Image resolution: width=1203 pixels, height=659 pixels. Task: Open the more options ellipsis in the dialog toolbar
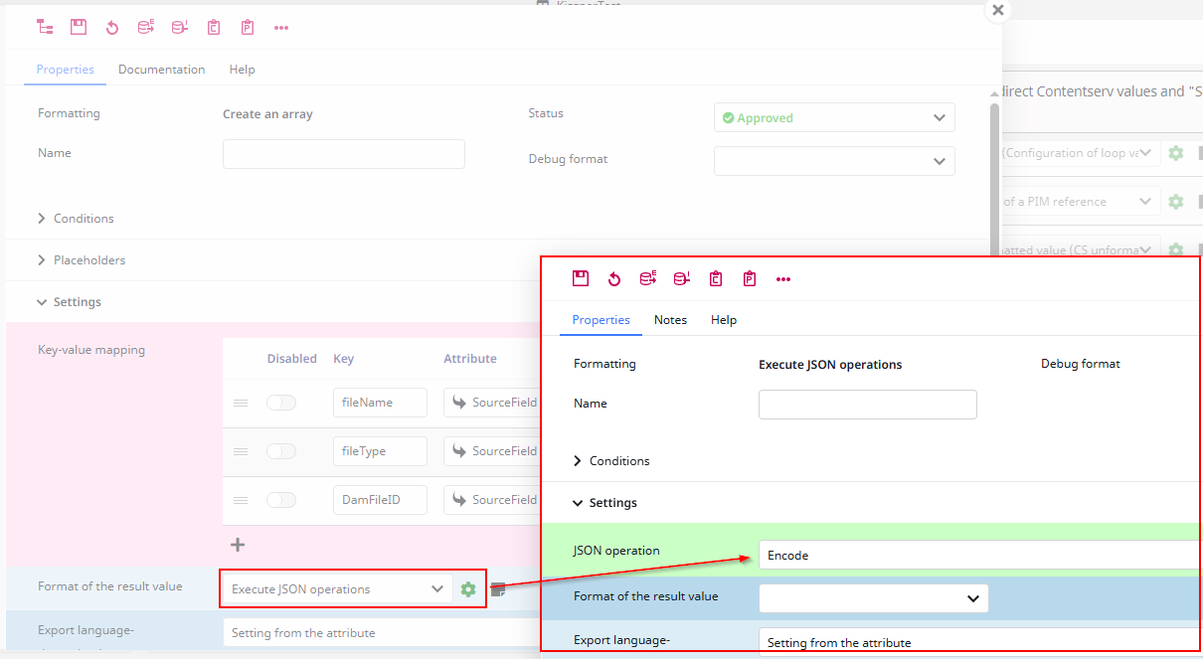click(x=783, y=278)
